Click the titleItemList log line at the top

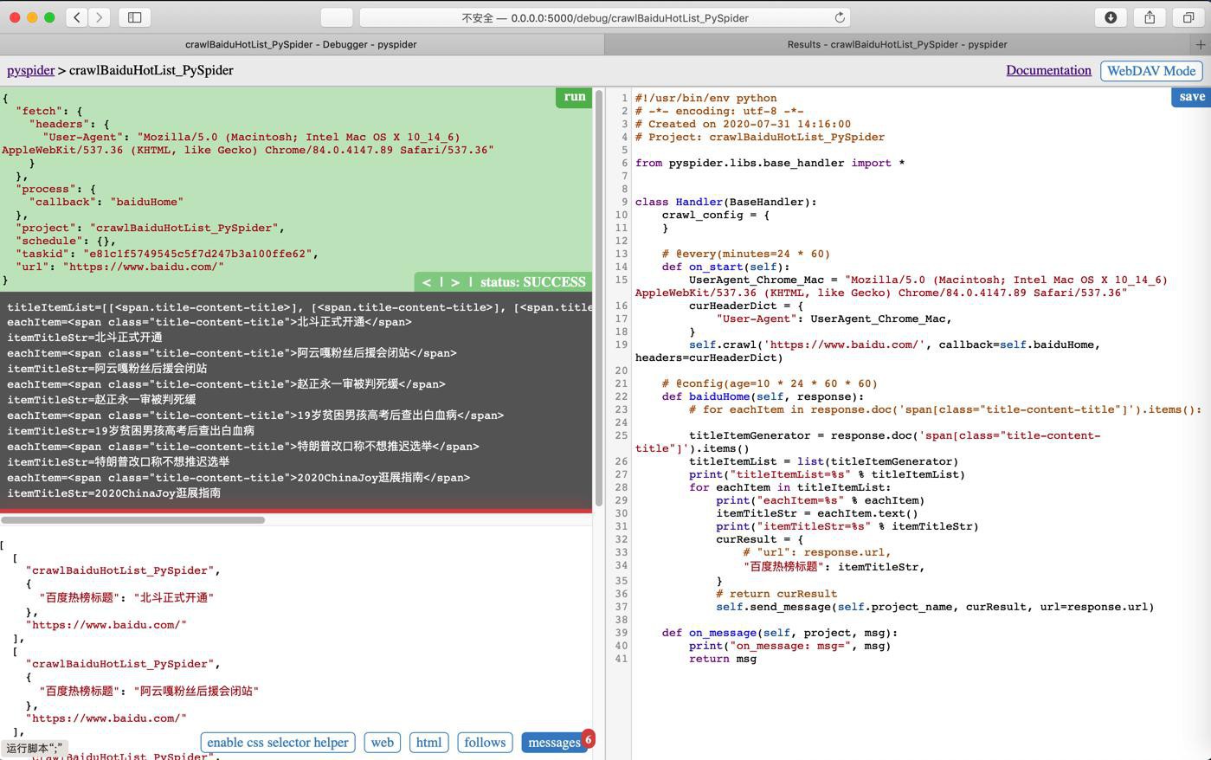coord(300,307)
